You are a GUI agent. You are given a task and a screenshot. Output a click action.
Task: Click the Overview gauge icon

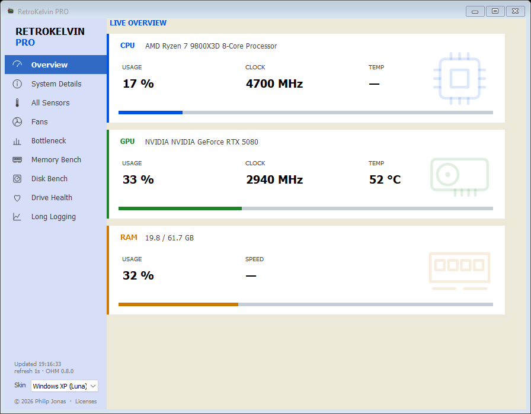[17, 65]
